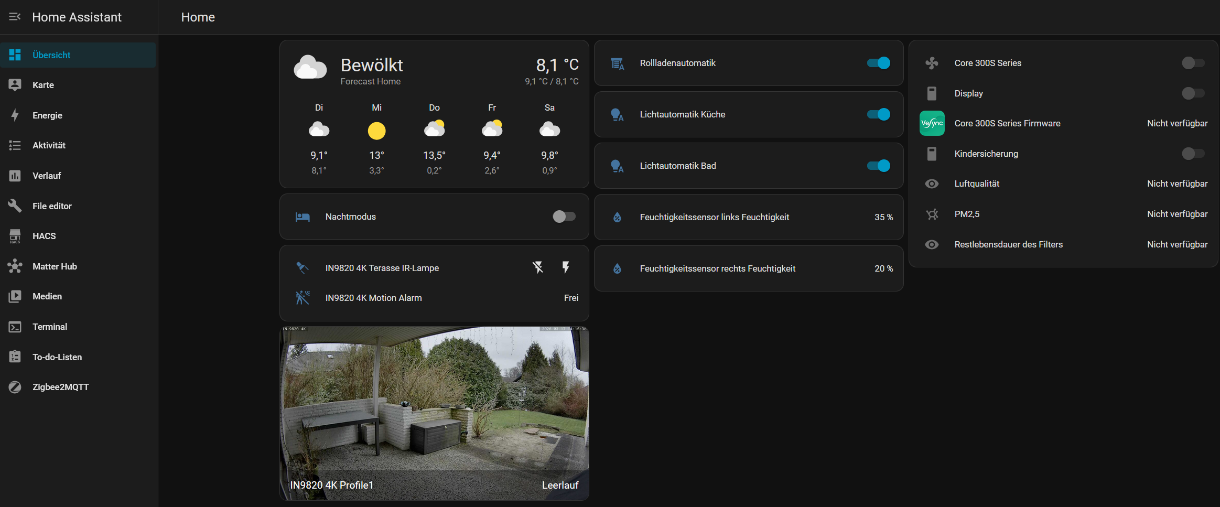The height and width of the screenshot is (507, 1220).
Task: Enable the Kindersicherung switch
Action: (x=1193, y=154)
